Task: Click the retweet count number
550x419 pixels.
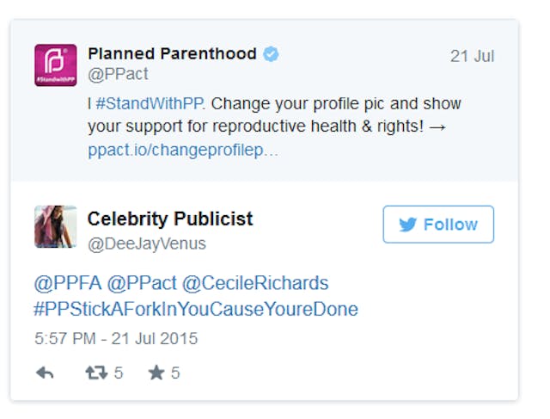Action: (x=119, y=373)
